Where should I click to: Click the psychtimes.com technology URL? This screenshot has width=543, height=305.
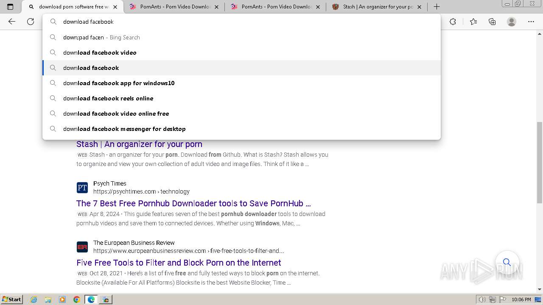[141, 191]
